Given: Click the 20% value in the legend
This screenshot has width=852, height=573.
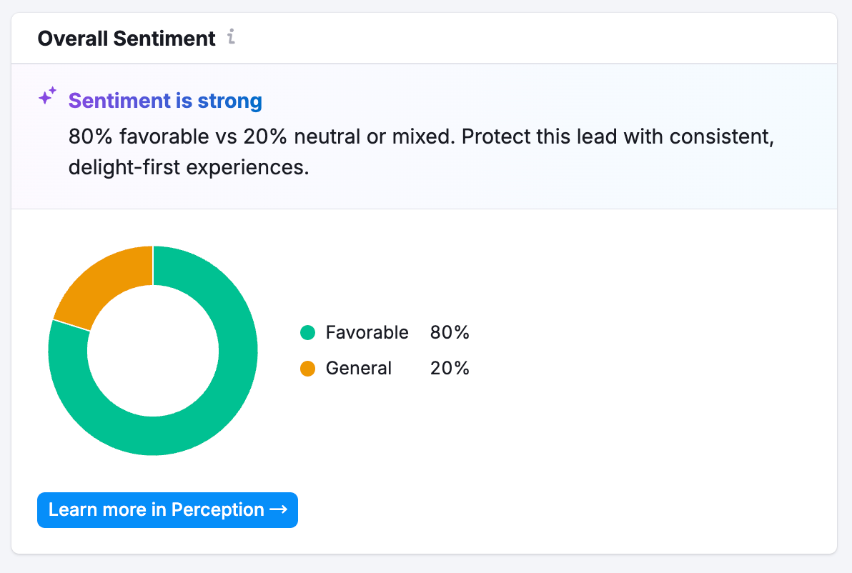Looking at the screenshot, I should coord(450,369).
